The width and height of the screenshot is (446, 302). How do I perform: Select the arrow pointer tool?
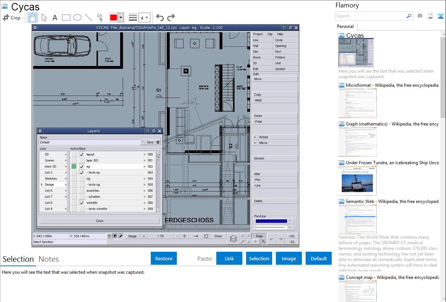[x=44, y=18]
